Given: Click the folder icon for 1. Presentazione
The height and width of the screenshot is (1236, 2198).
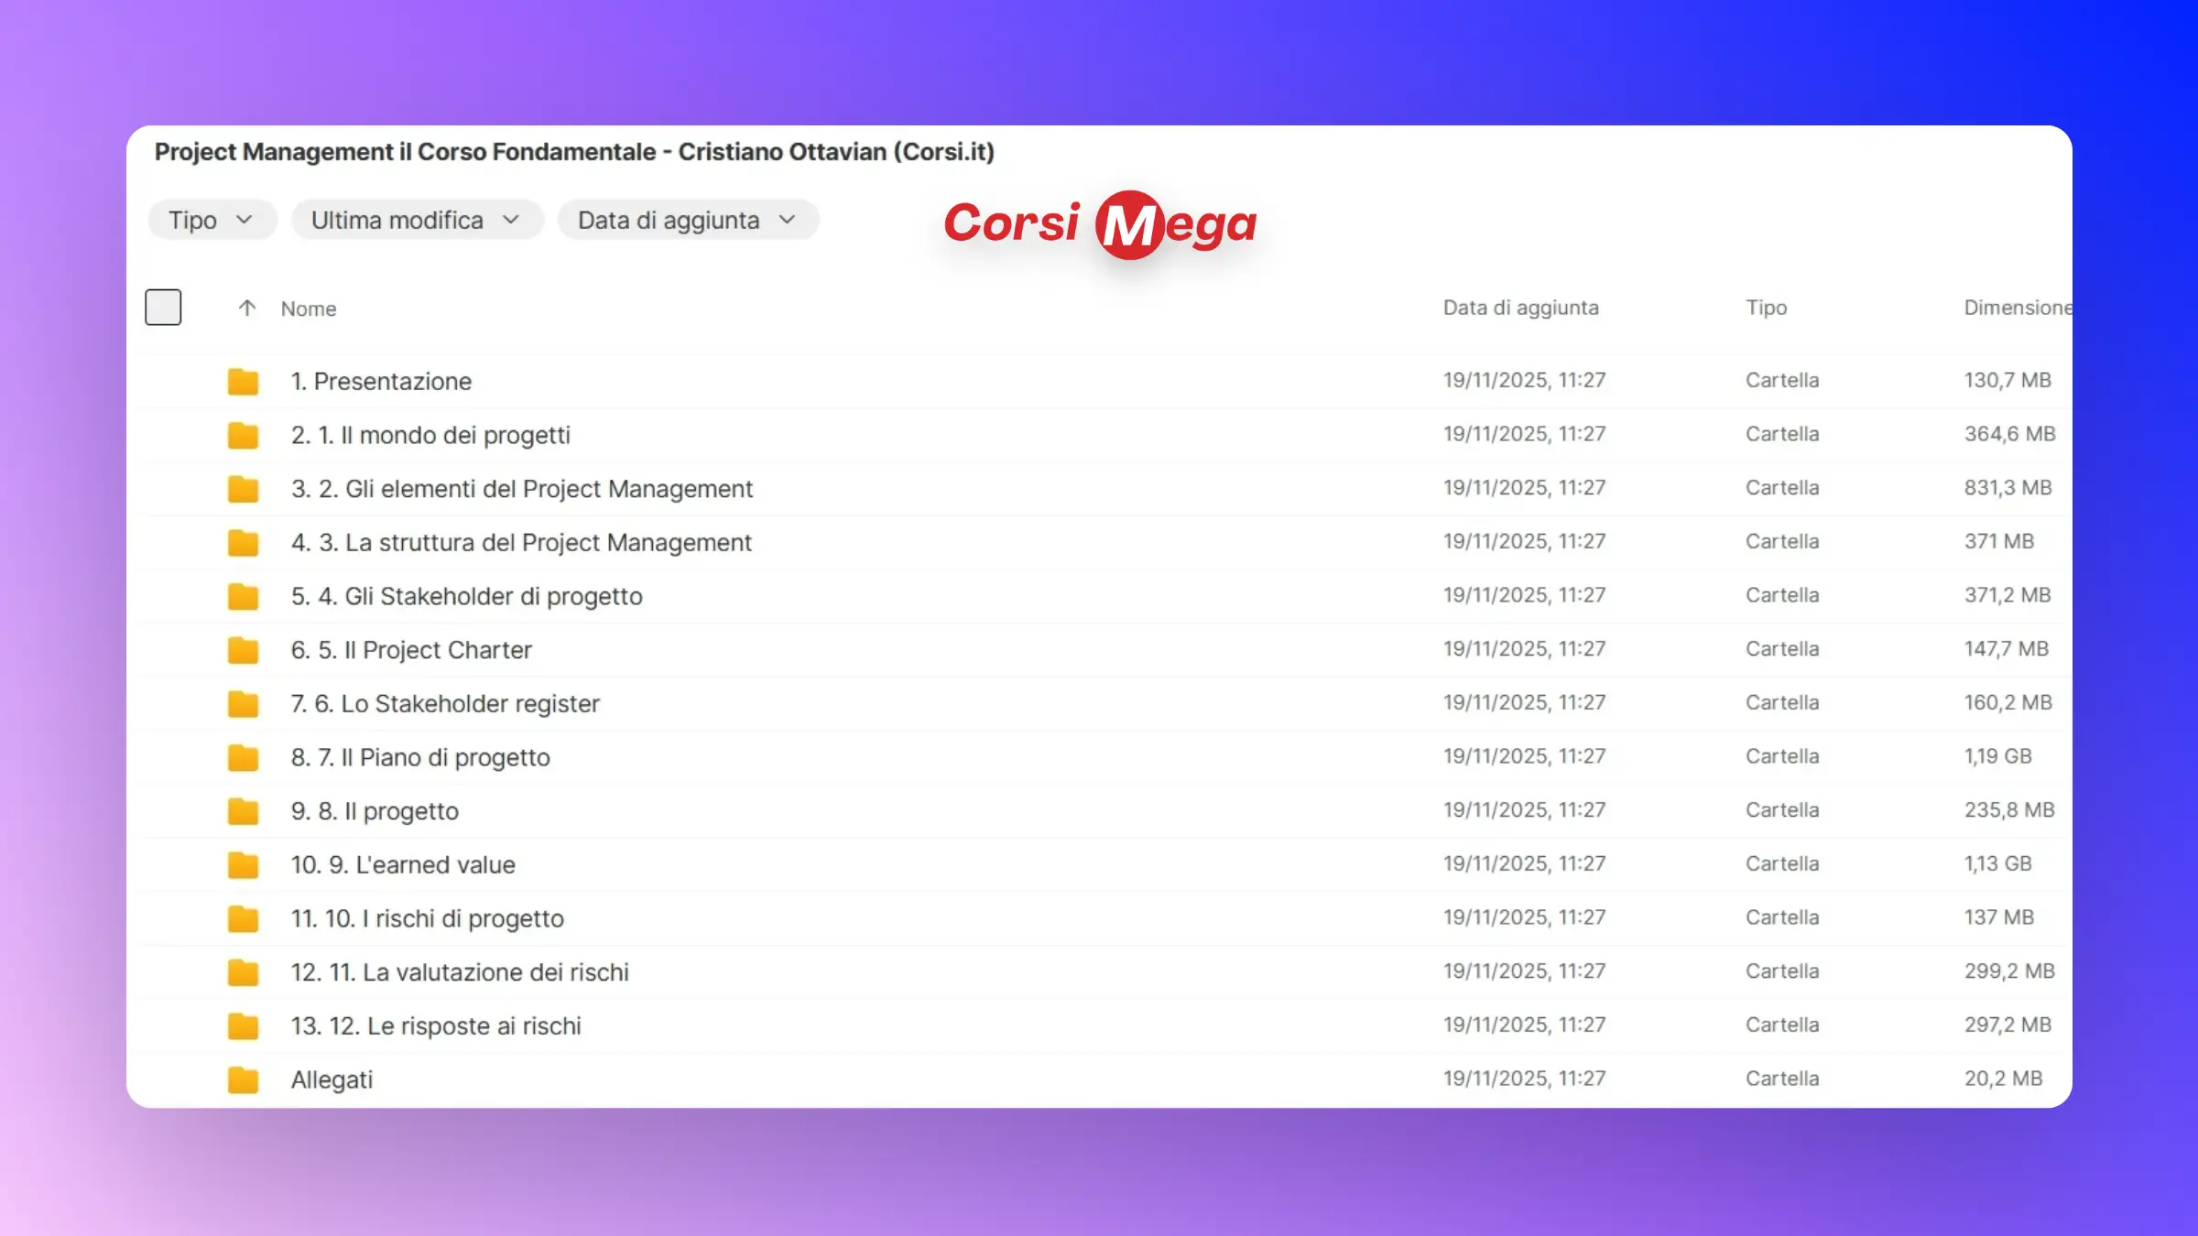Looking at the screenshot, I should point(243,381).
